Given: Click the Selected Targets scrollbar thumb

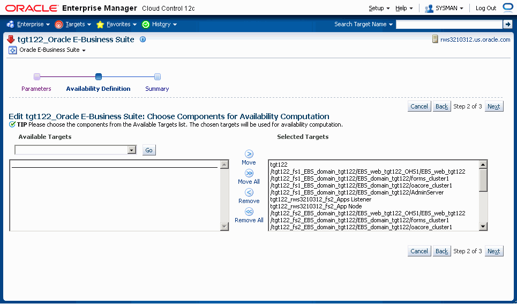Looking at the screenshot, I should pyautogui.click(x=483, y=180).
